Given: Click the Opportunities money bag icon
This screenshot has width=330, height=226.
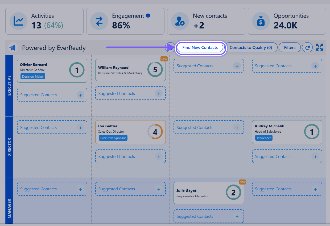Looking at the screenshot, I should (x=261, y=21).
